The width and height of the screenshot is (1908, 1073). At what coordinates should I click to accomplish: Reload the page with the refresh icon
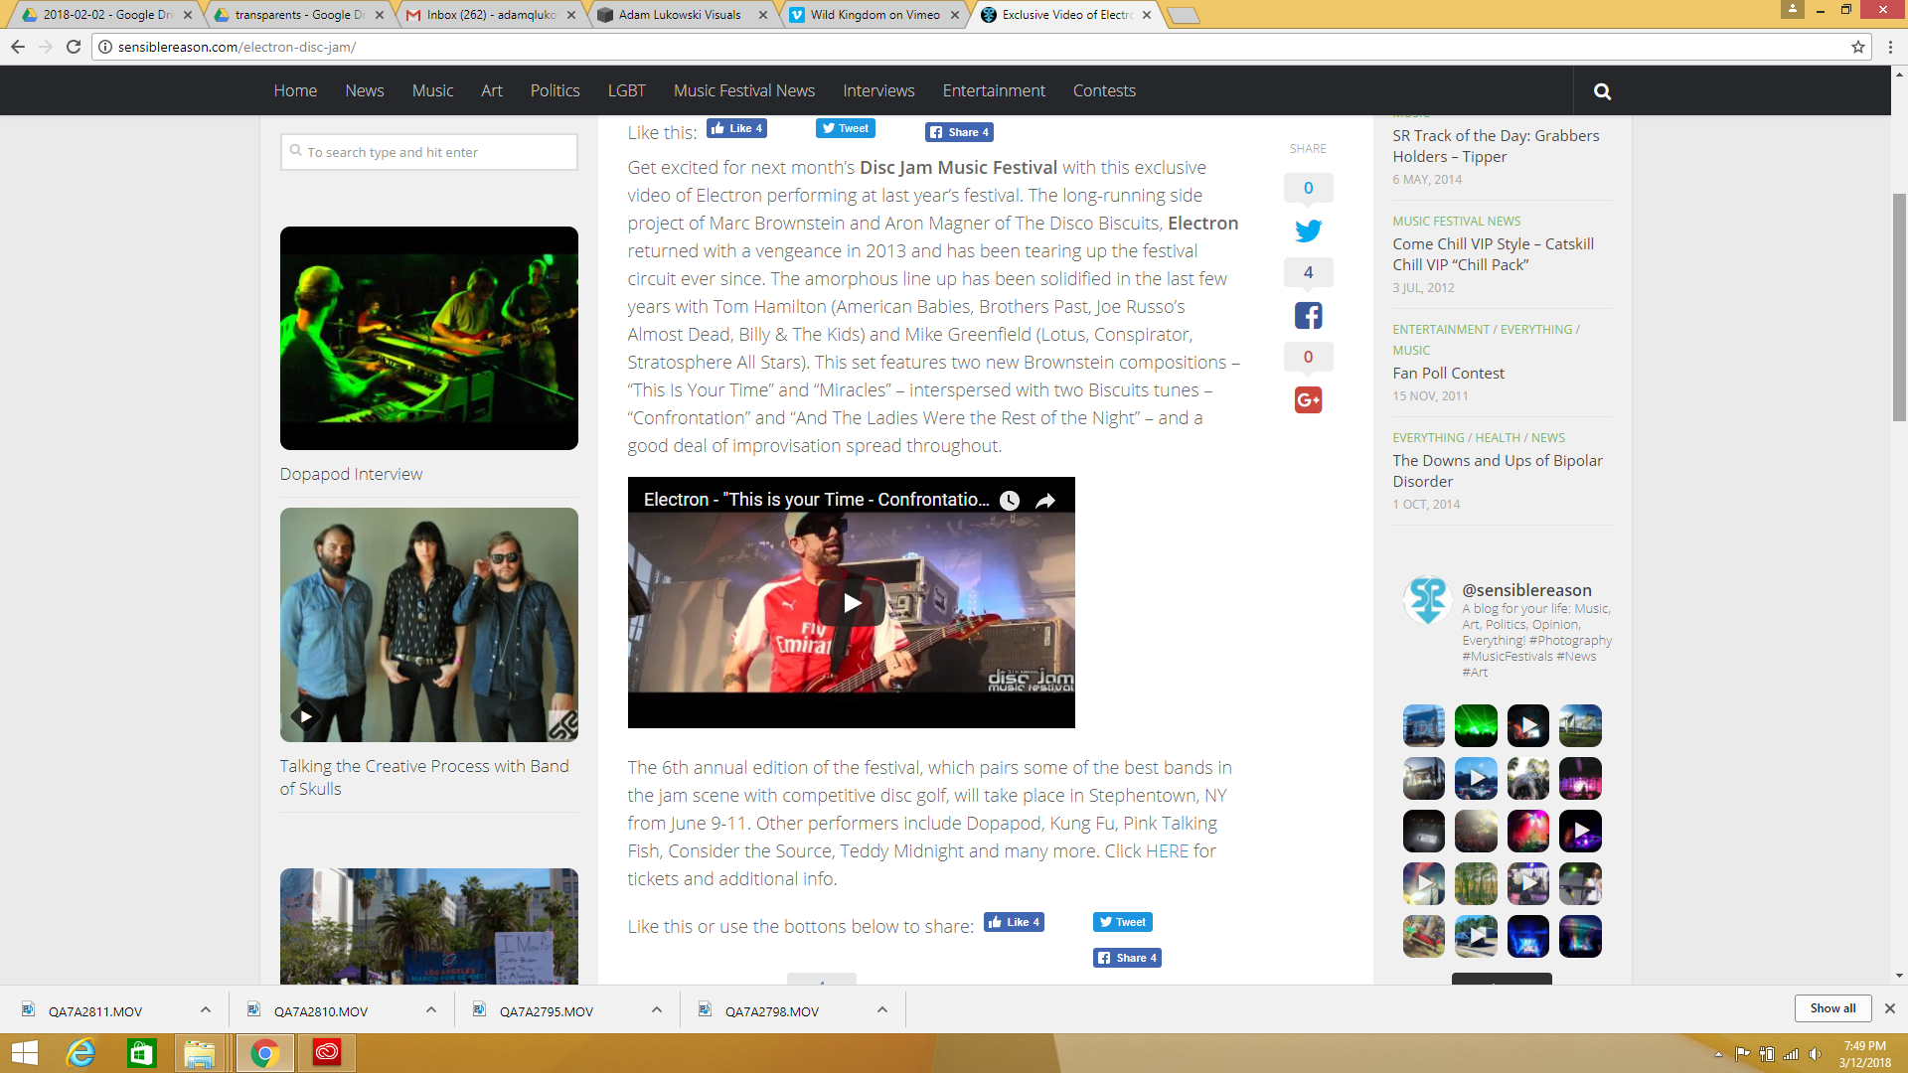[73, 46]
